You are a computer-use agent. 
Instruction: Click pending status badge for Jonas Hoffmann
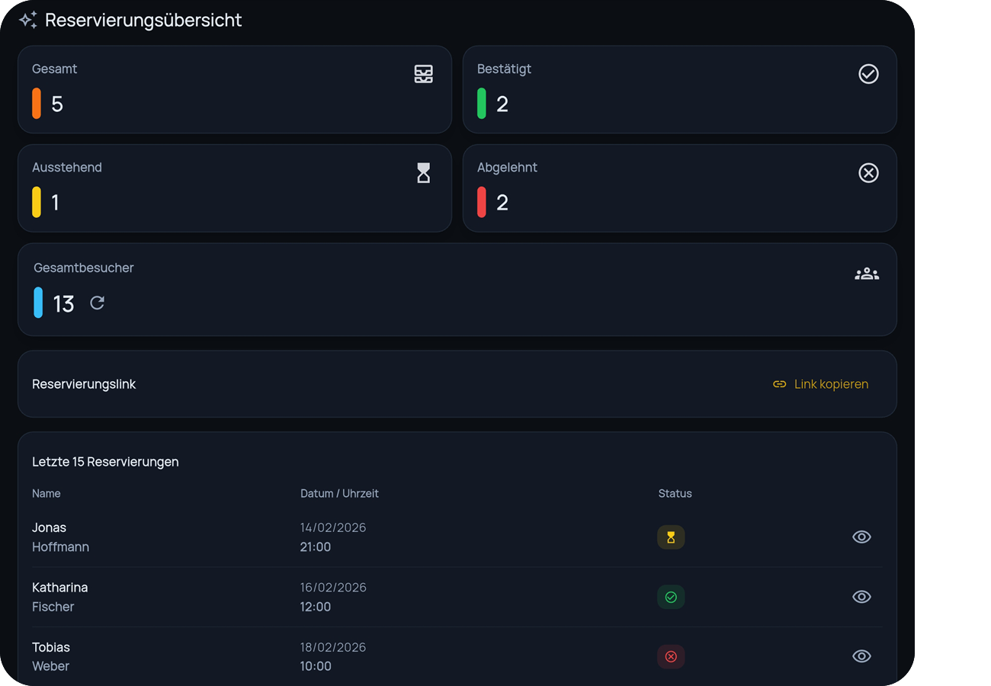[x=671, y=537]
